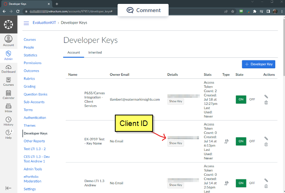Collapse the global navigation with arrow icon
Image resolution: width=285 pixels, height=193 pixels.
point(8,188)
